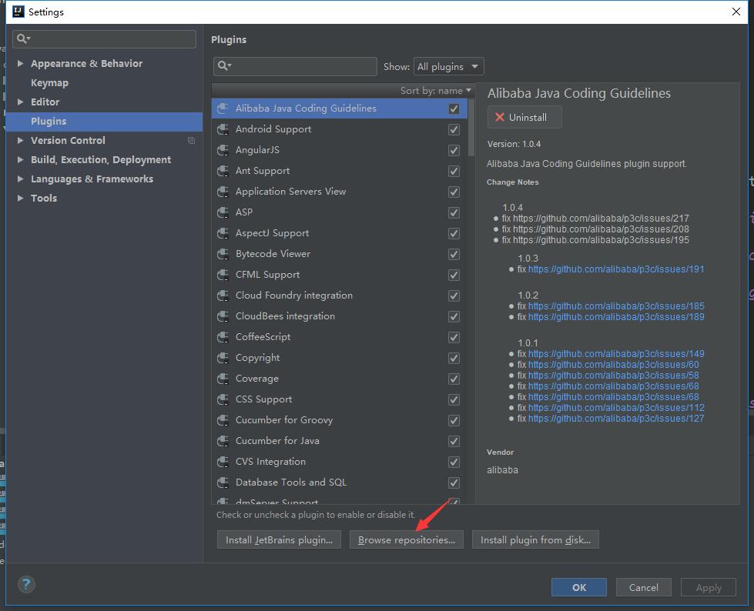Uncheck the CoffeeScript plugin
754x611 pixels.
[x=454, y=337]
